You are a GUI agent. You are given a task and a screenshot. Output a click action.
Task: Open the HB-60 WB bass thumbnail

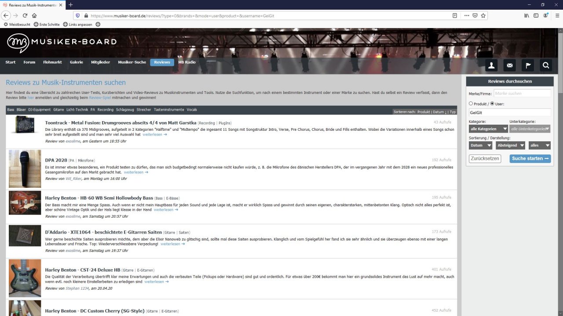[25, 203]
